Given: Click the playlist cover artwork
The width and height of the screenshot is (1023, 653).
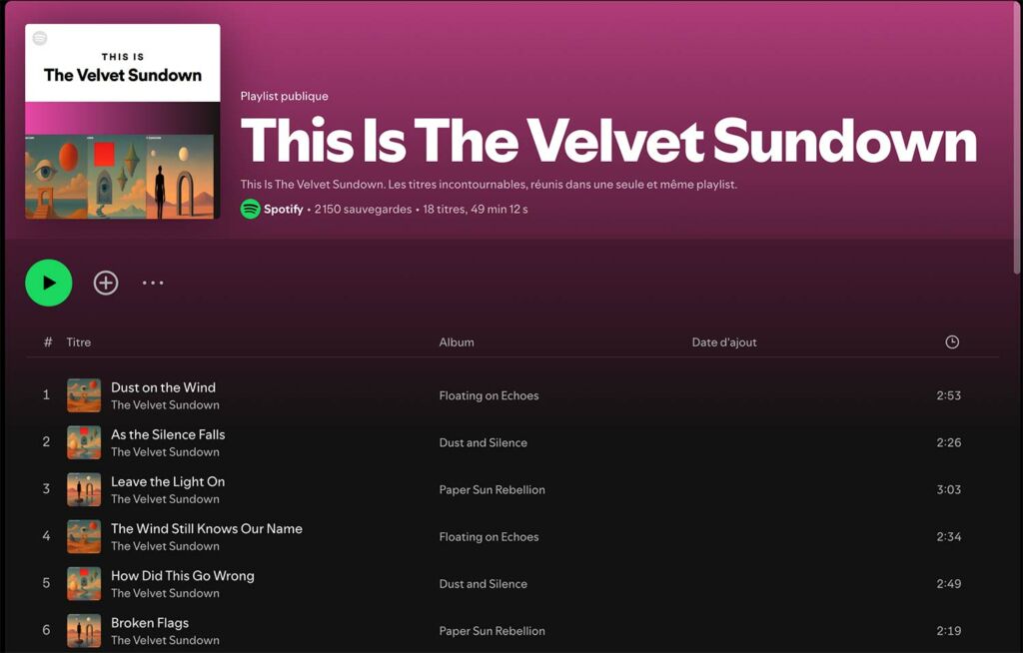Looking at the screenshot, I should [122, 121].
